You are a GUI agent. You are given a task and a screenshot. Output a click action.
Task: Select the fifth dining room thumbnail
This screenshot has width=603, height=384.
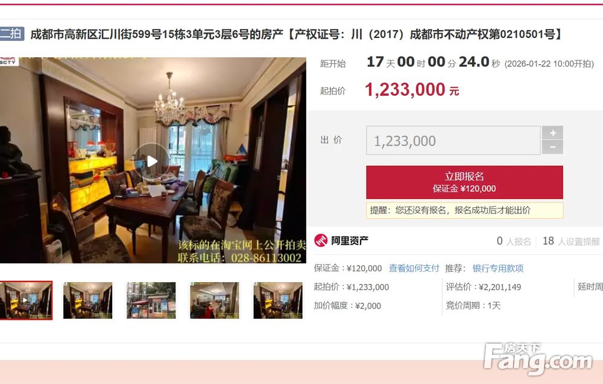[x=278, y=301]
